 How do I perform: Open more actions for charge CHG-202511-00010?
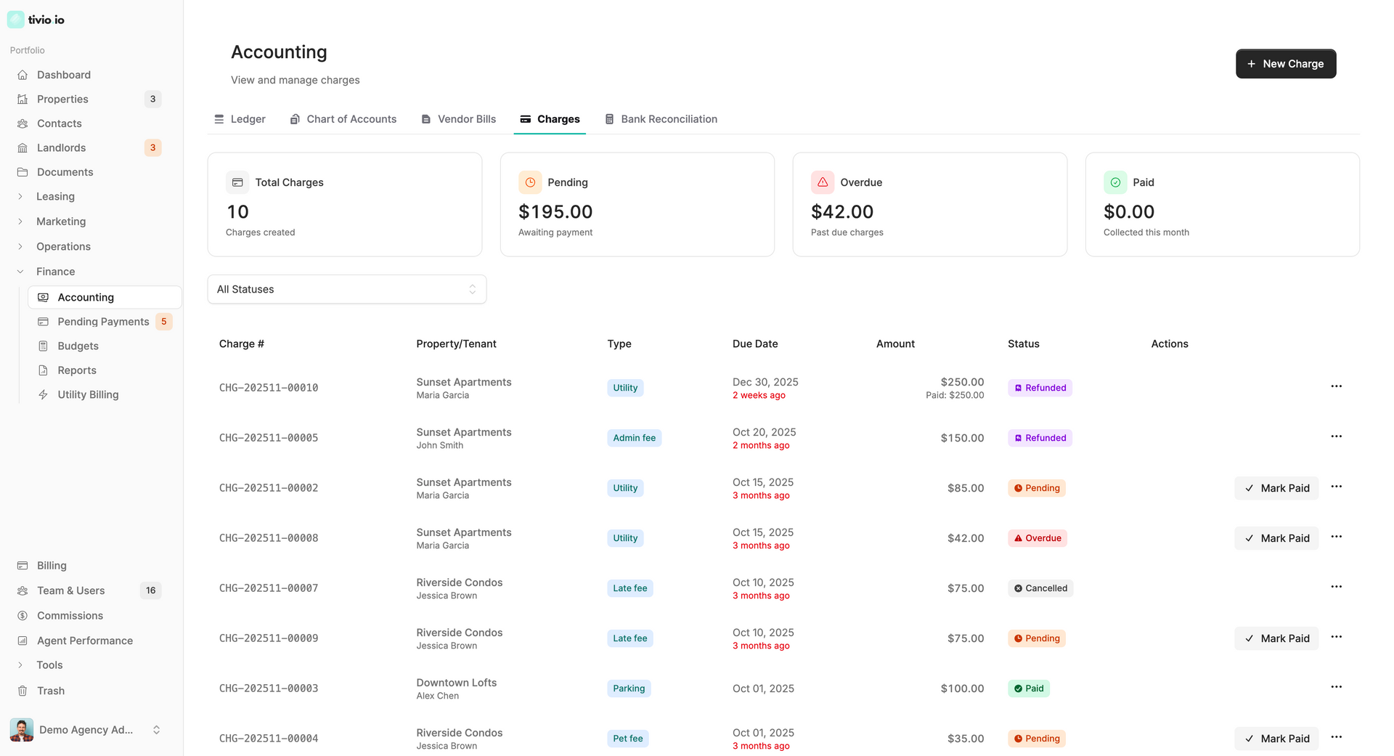[1336, 386]
